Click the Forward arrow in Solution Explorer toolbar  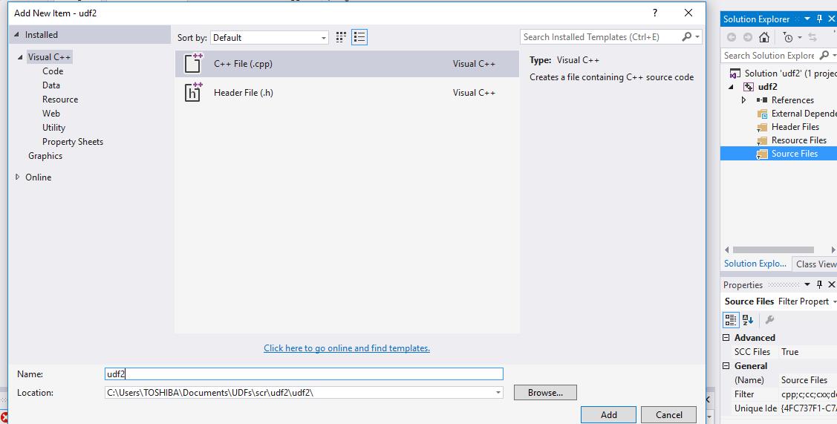(x=747, y=37)
